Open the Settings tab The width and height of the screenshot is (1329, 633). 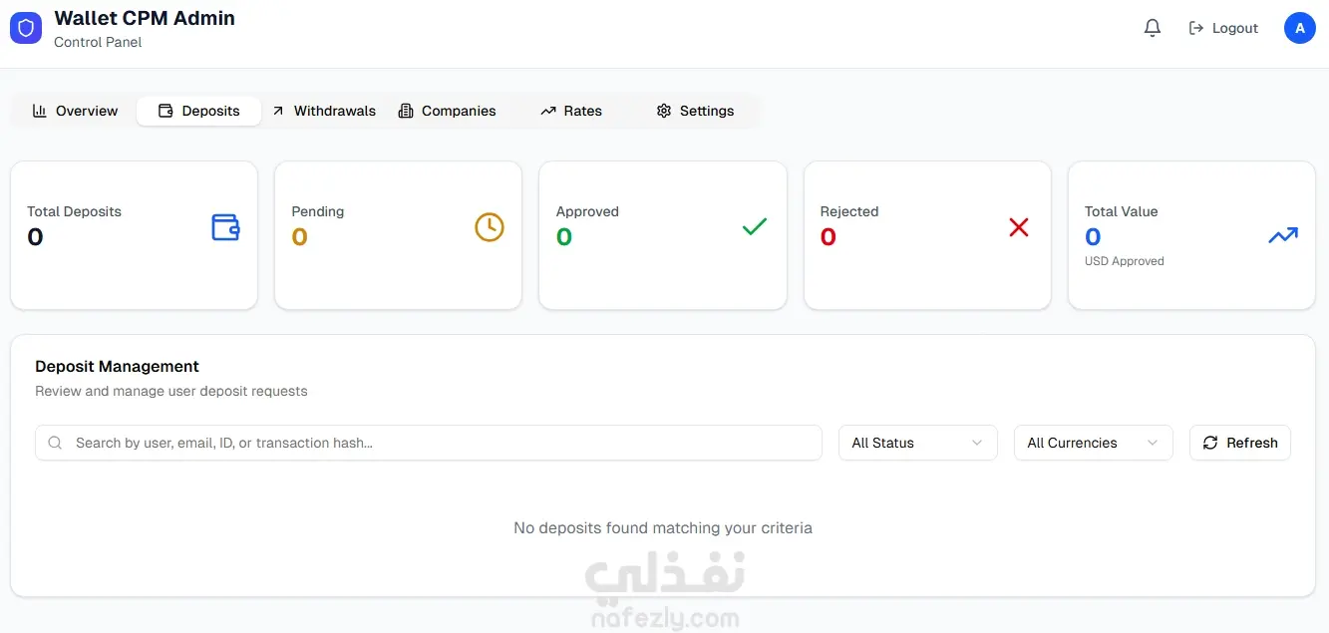pyautogui.click(x=696, y=111)
